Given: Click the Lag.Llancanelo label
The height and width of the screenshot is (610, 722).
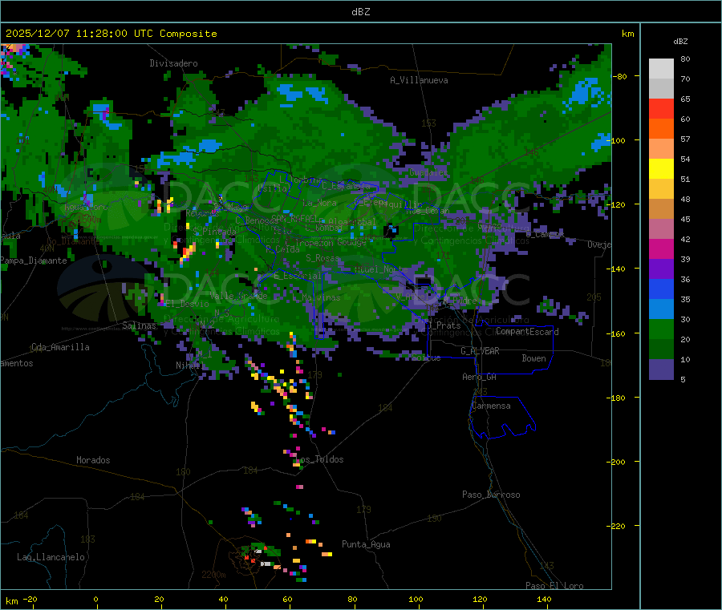Looking at the screenshot, I should (x=51, y=557).
